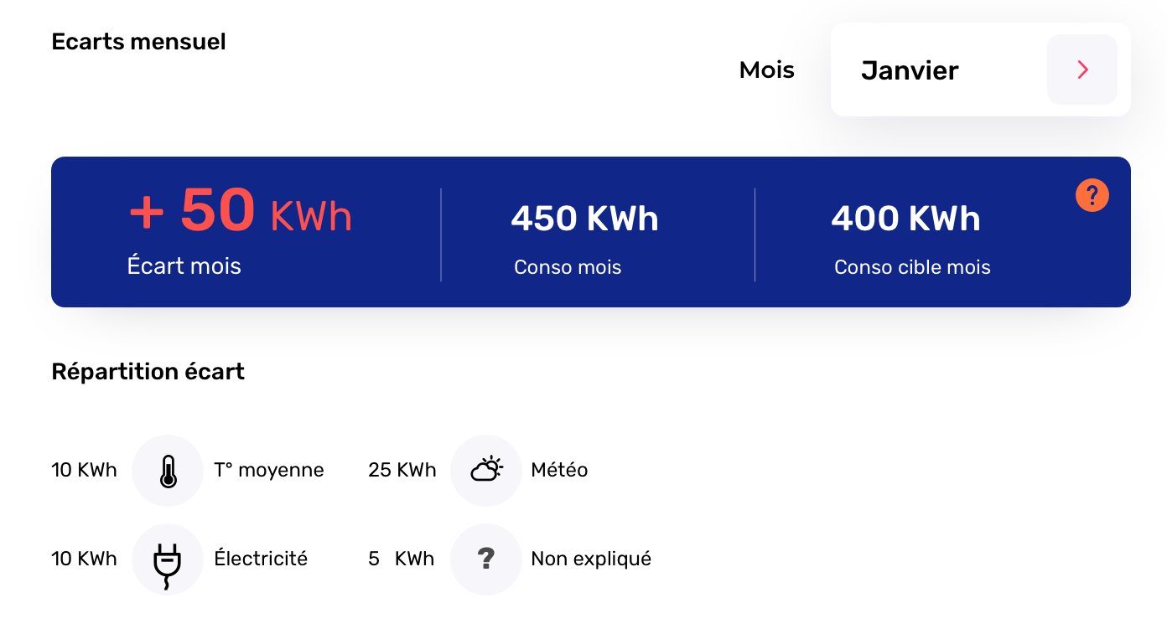Click the + 50 KWh écart value
This screenshot has width=1167, height=634.
click(241, 211)
